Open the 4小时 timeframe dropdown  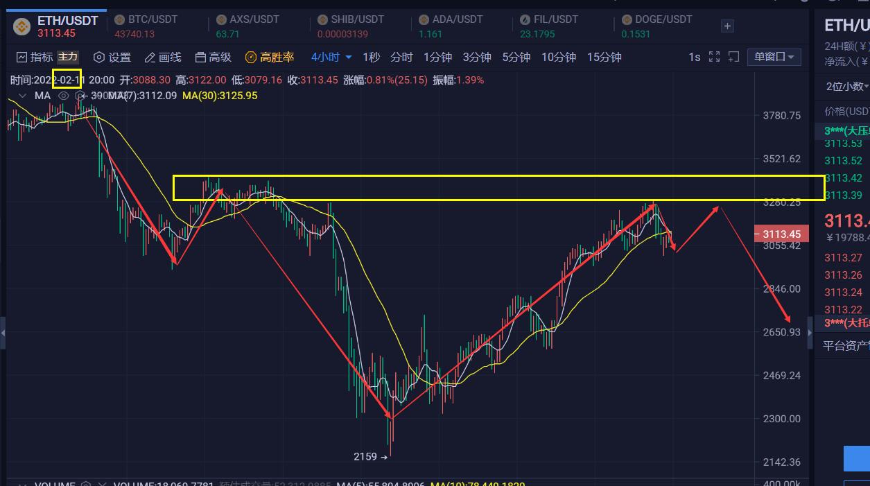point(331,57)
